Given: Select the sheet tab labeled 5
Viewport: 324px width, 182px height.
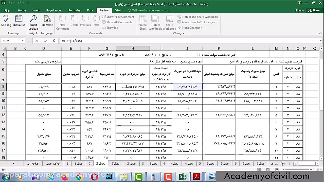Looking at the screenshot, I should [x=200, y=164].
